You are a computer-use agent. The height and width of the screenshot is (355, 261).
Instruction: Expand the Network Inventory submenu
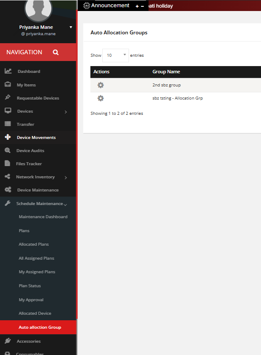click(x=65, y=177)
